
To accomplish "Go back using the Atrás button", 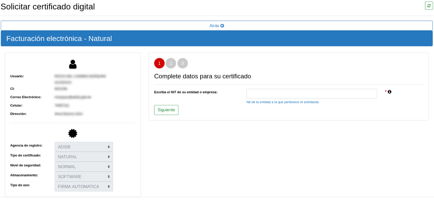I will (217, 26).
